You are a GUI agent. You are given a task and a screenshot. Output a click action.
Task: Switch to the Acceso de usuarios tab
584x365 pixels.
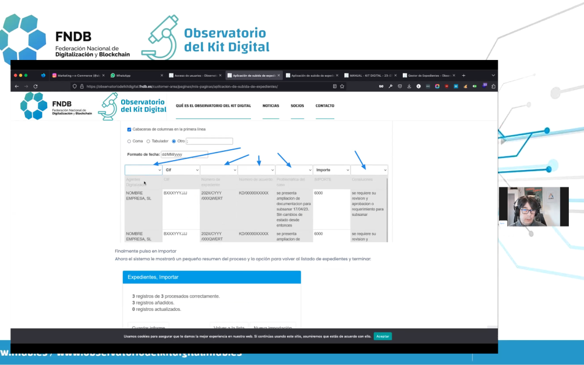coord(195,75)
